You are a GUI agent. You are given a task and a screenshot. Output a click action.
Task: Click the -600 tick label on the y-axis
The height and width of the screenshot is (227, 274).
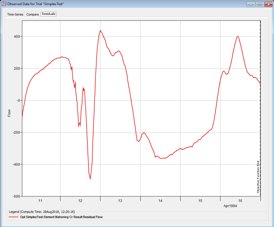coord(16,196)
